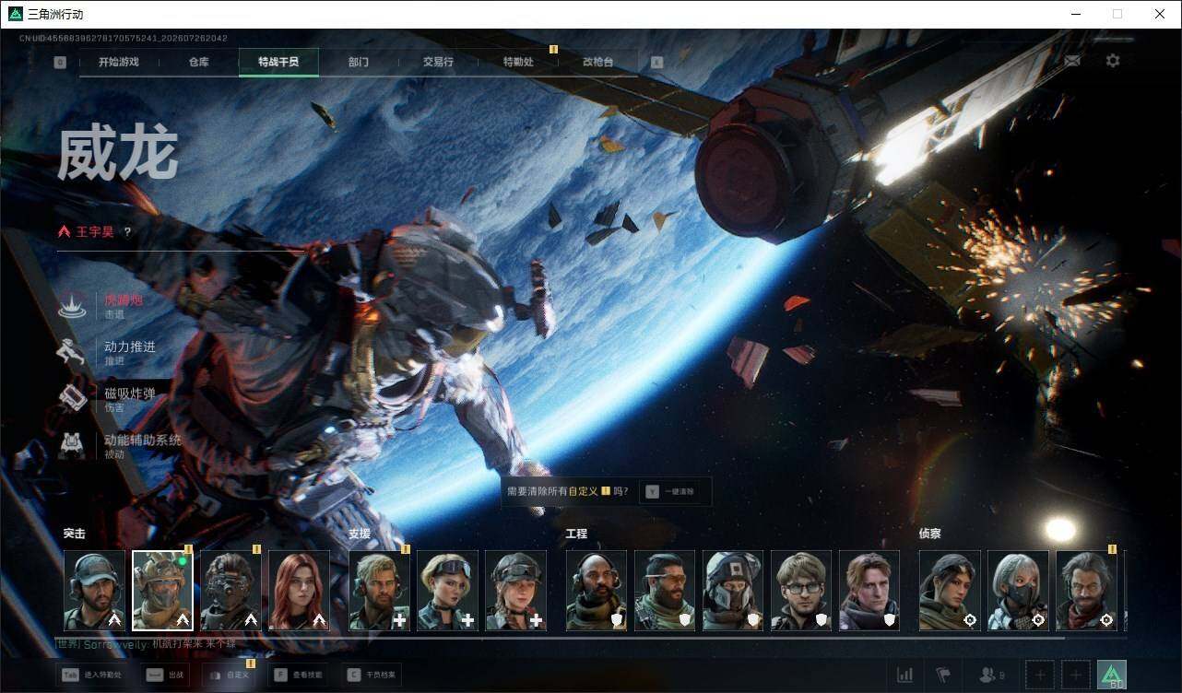This screenshot has width=1182, height=693.
Task: Click the Q key hint left of tabs
Action: [x=60, y=62]
